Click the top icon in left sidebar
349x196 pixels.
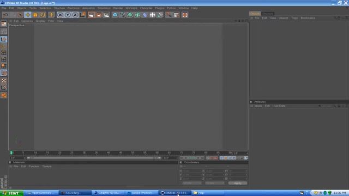(4, 24)
